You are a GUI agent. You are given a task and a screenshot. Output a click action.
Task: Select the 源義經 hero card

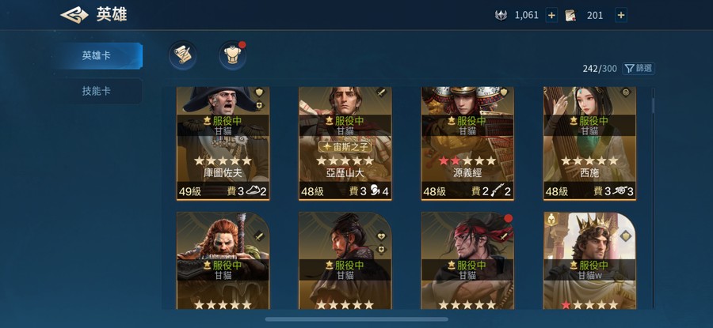tap(467, 143)
